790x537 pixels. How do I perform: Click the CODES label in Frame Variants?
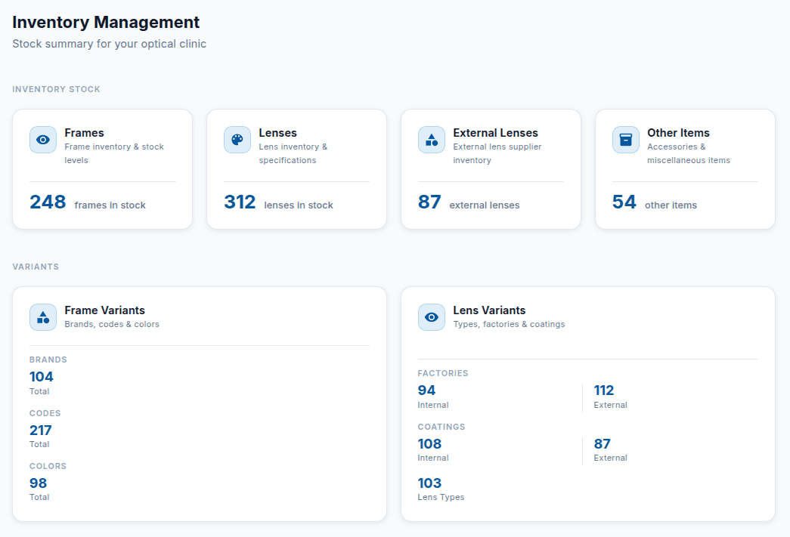click(45, 413)
